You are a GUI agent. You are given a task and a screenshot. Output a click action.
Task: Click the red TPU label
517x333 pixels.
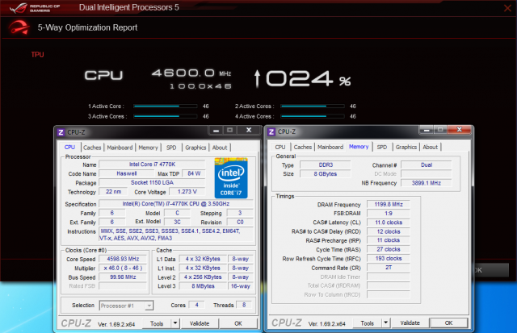[x=38, y=55]
